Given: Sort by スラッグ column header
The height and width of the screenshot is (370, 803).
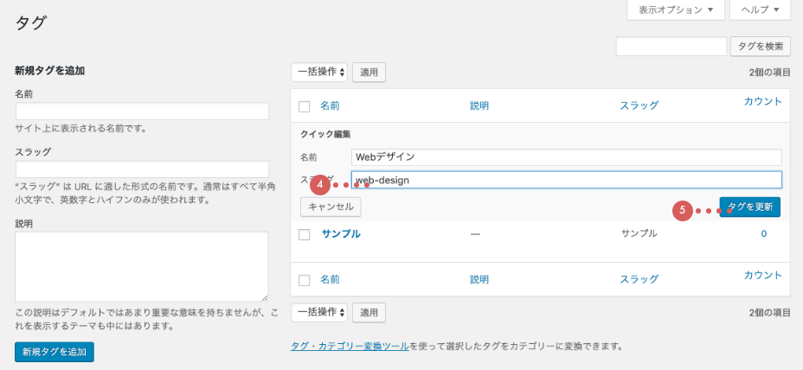Looking at the screenshot, I should (x=639, y=105).
